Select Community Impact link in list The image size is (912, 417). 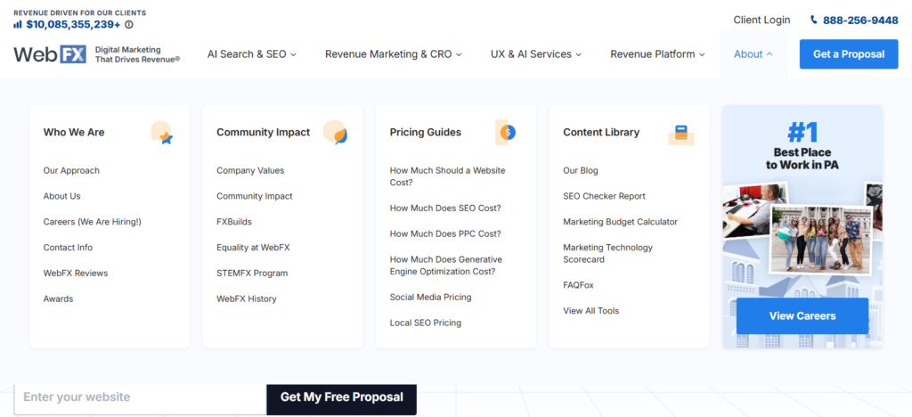pyautogui.click(x=254, y=196)
